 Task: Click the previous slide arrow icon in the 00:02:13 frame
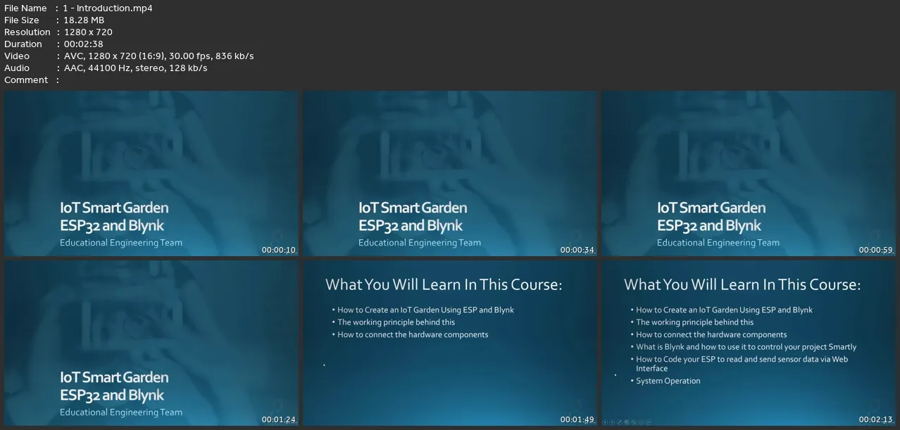tap(605, 422)
